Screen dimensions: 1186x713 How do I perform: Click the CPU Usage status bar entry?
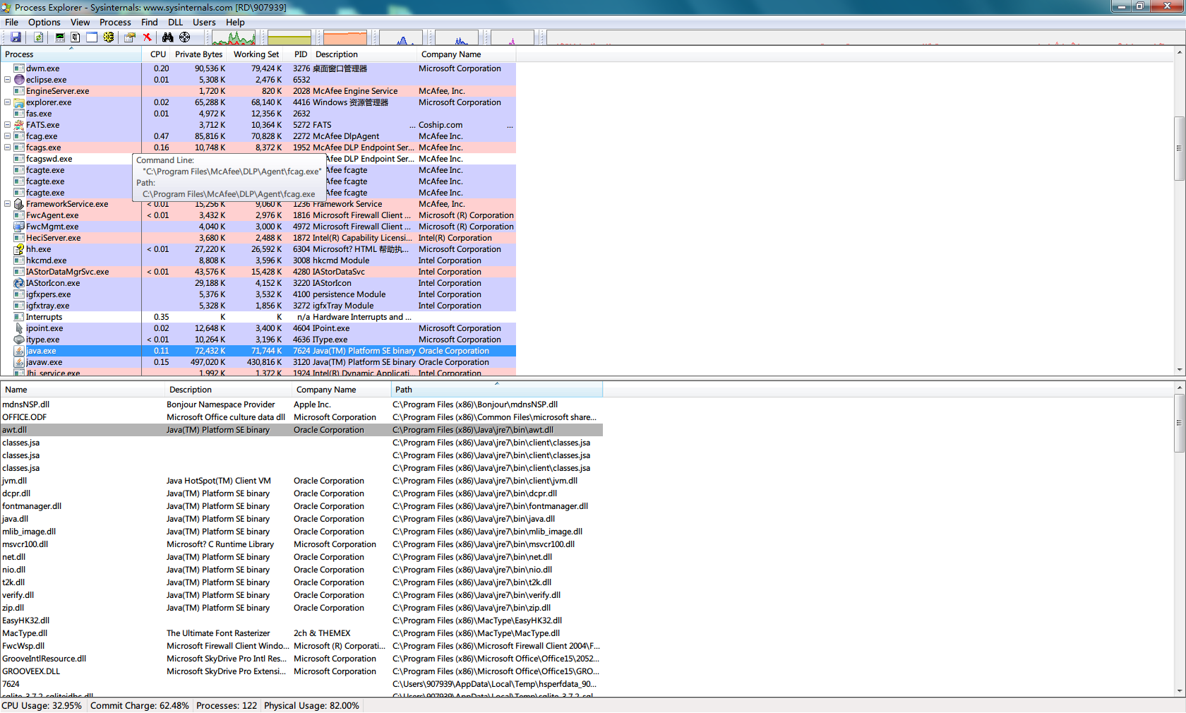coord(42,706)
